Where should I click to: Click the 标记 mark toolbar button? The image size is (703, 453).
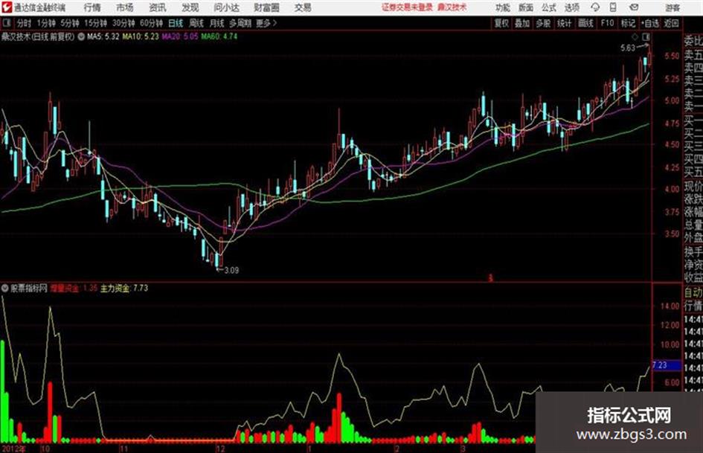pos(628,23)
